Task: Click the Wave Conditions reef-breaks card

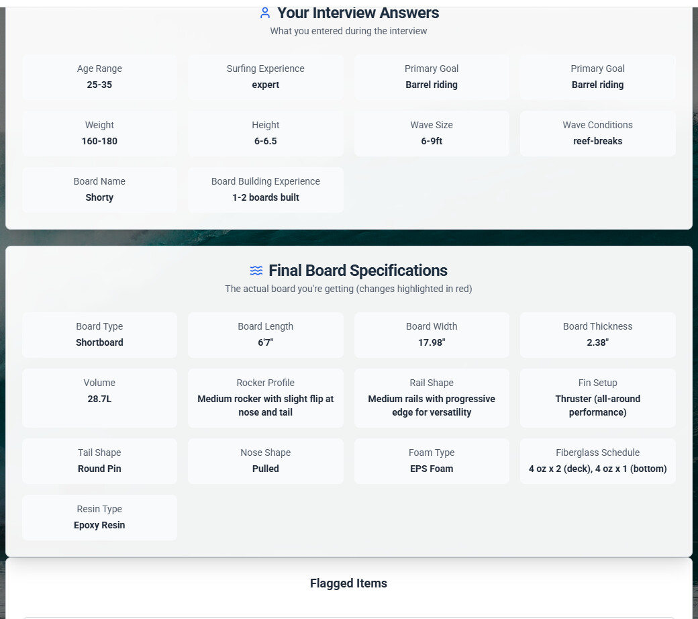Action: (597, 134)
